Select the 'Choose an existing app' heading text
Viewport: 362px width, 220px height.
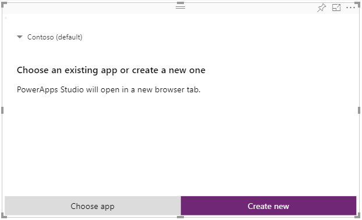(x=111, y=70)
